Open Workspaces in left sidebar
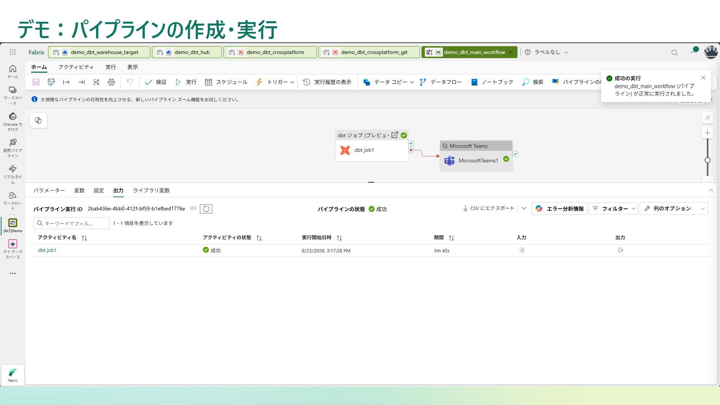Screen dimensions: 720x405 tap(13, 95)
